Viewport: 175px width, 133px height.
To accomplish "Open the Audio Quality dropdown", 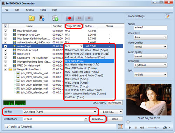I will click(x=150, y=56).
